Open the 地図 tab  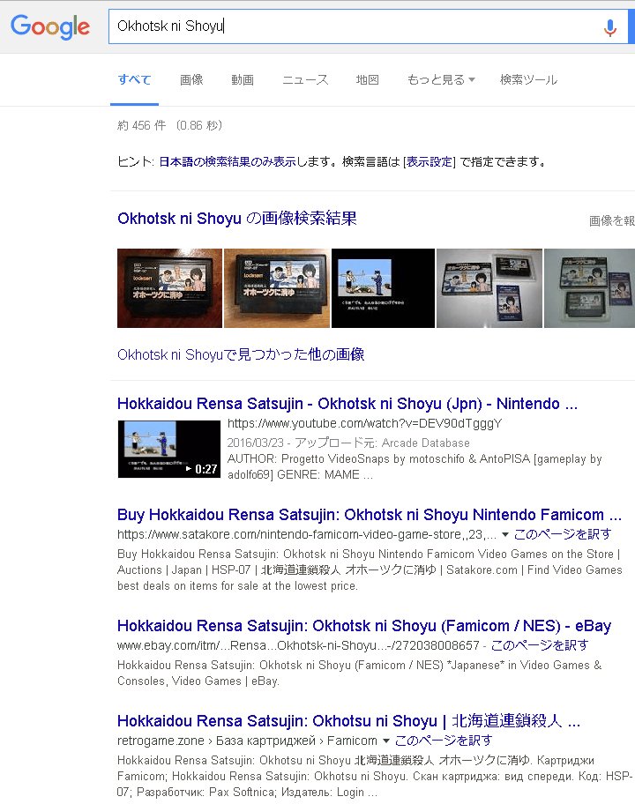367,80
